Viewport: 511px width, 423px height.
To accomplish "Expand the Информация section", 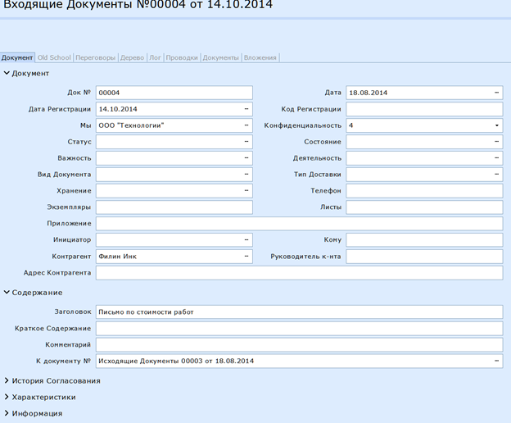I will [7, 413].
